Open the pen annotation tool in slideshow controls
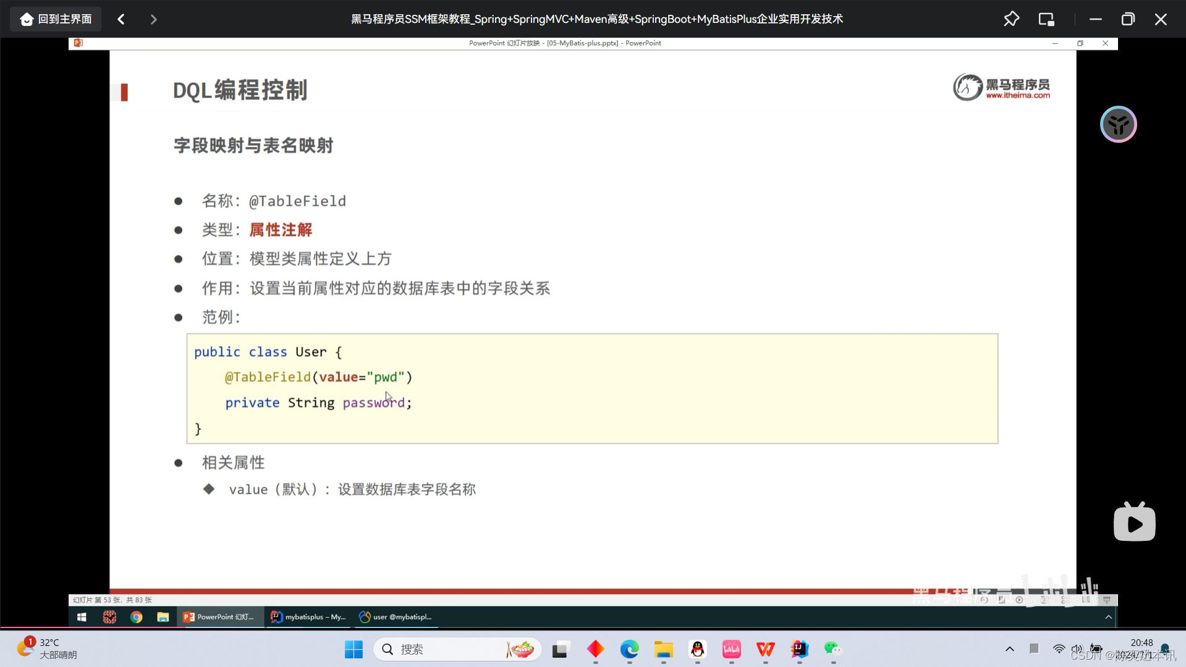Image resolution: width=1186 pixels, height=667 pixels. pyautogui.click(x=1002, y=600)
